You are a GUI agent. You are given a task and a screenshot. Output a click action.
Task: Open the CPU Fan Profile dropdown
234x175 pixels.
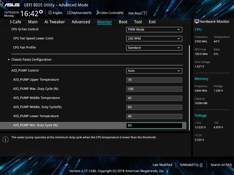(x=154, y=48)
